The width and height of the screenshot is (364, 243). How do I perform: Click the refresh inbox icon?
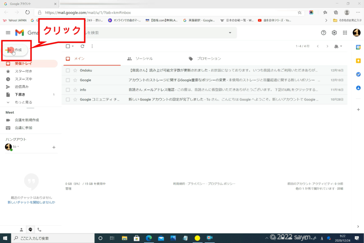pyautogui.click(x=82, y=46)
